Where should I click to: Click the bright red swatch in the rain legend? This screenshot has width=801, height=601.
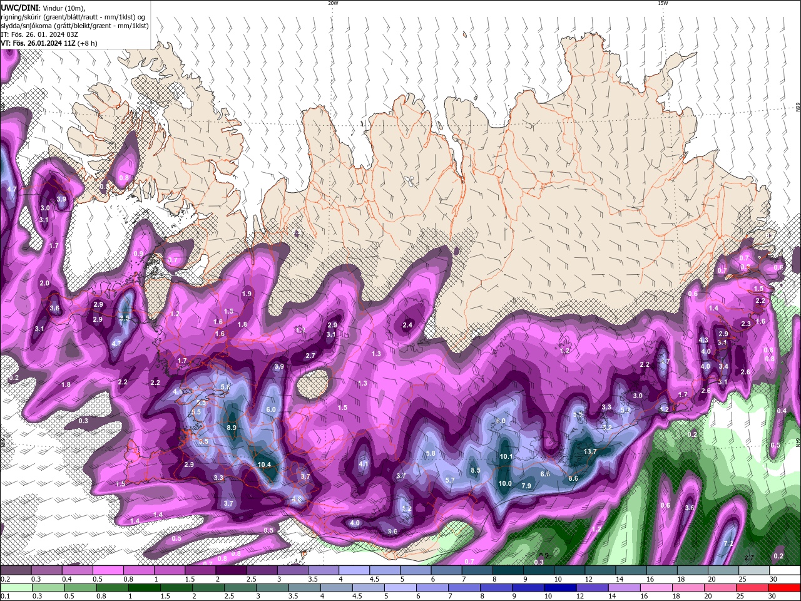785,588
